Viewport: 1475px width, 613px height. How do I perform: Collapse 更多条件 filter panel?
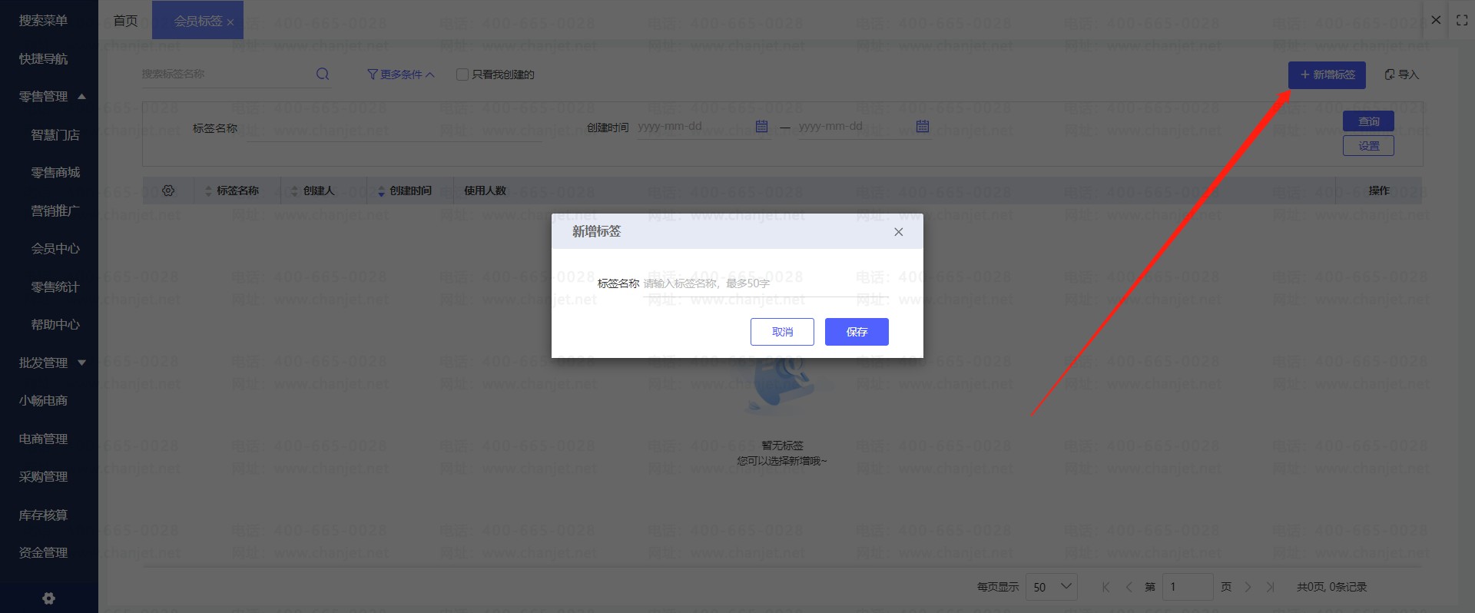[x=401, y=75]
